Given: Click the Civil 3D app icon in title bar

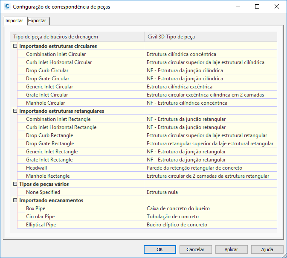Looking at the screenshot, I should (x=6, y=6).
